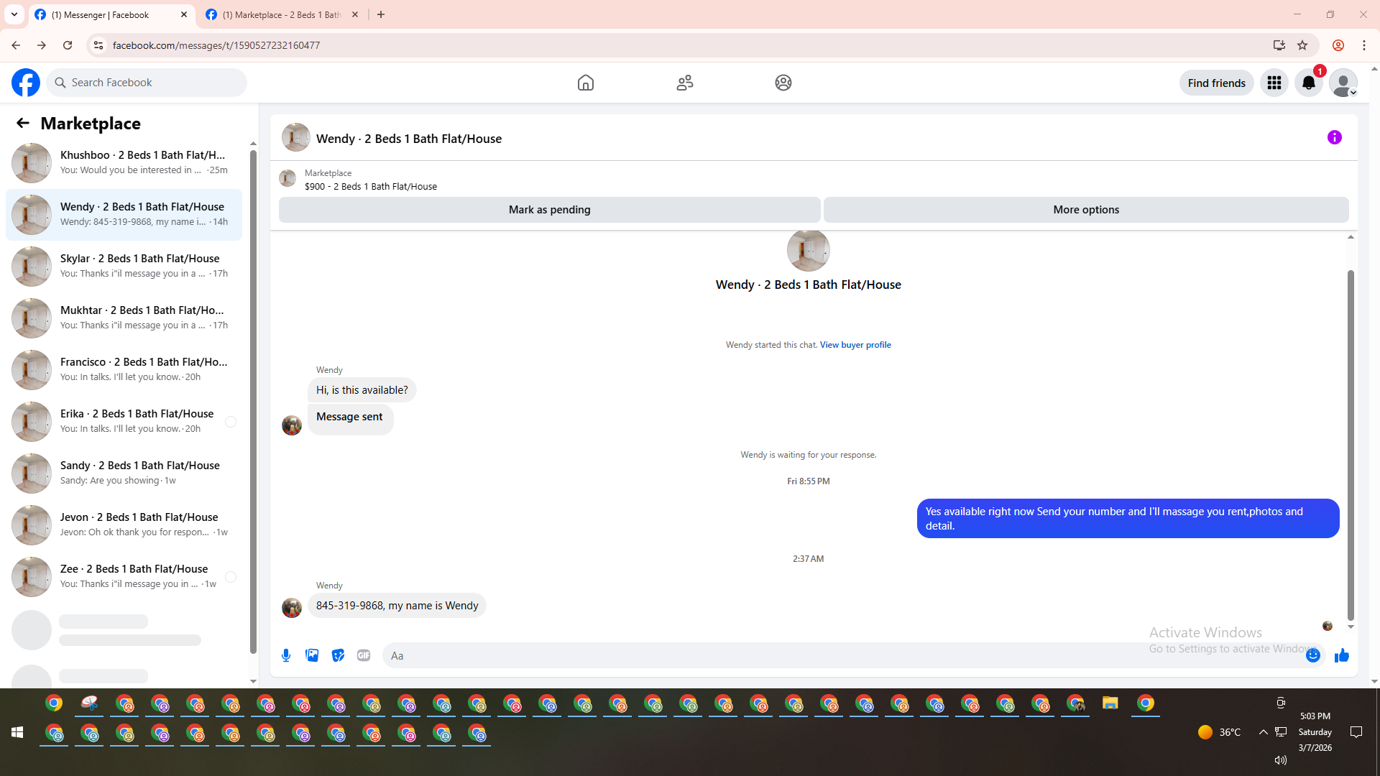1380x776 pixels.
Task: Click the address bar URL
Action: tap(216, 45)
